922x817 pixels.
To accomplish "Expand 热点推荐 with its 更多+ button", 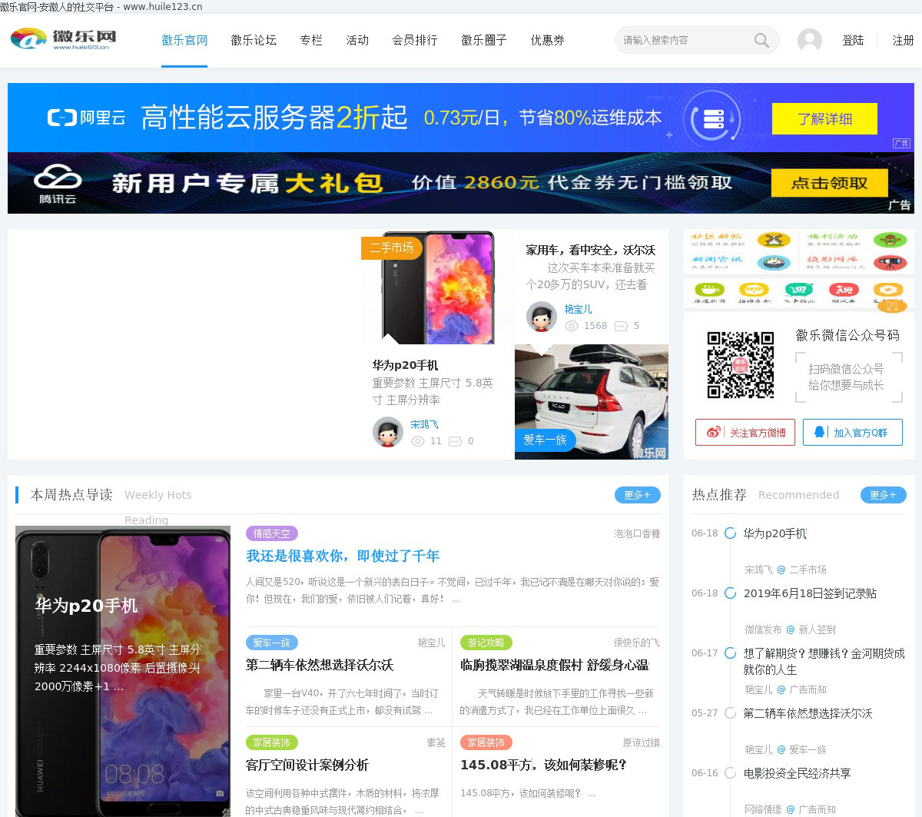I will tap(883, 495).
